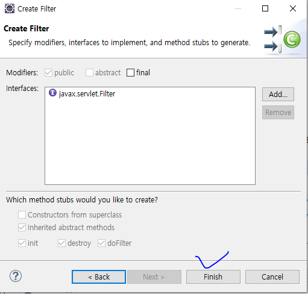Image resolution: width=308 pixels, height=294 pixels.
Task: Toggle the public modifier checkbox
Action: (x=48, y=73)
